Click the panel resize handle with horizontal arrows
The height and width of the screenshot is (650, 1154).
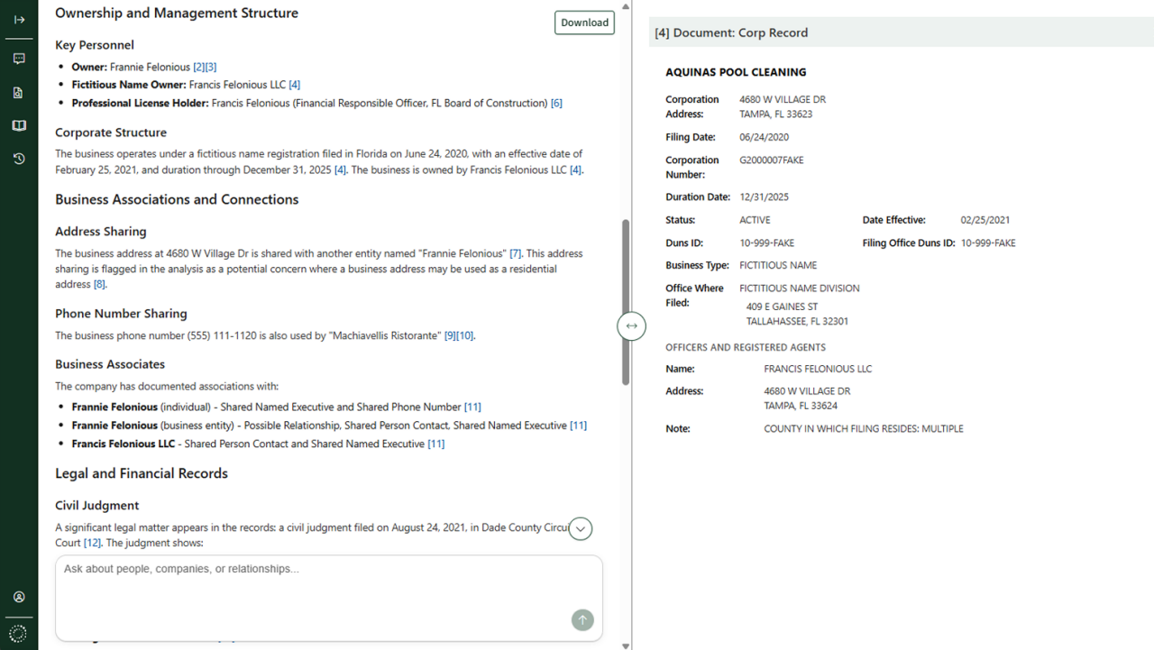coord(631,325)
